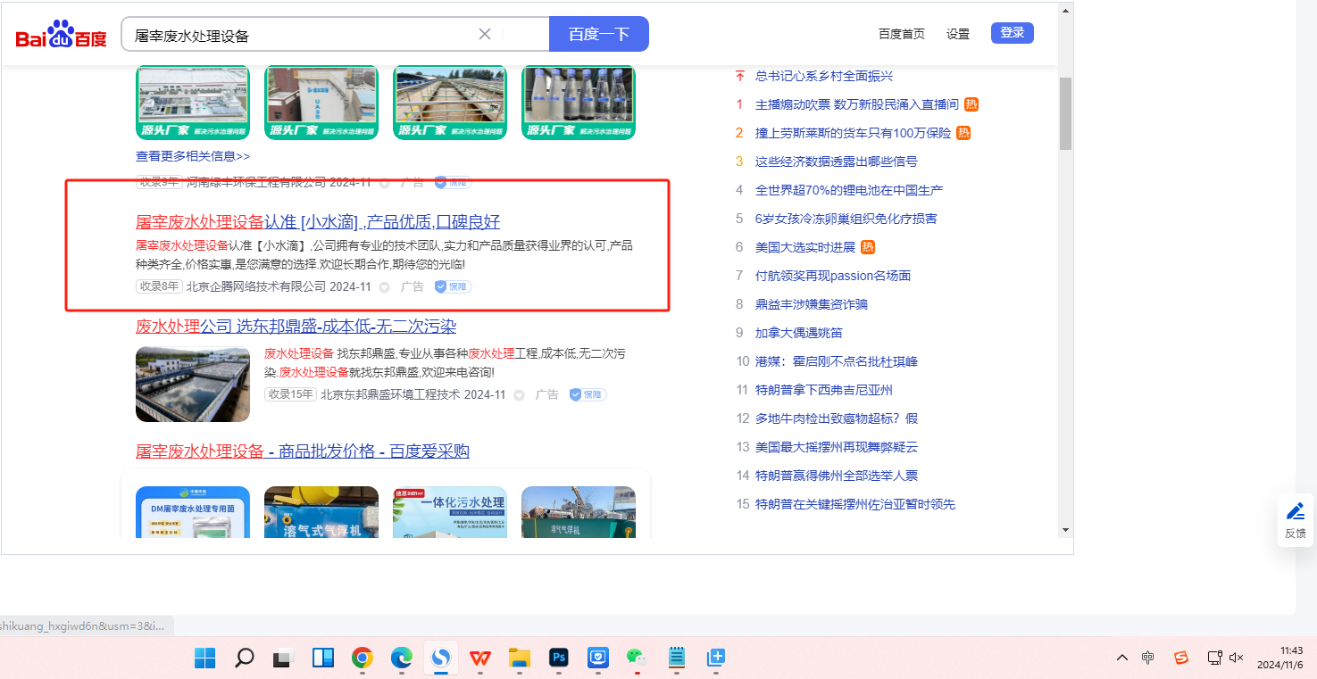Expand hidden system tray icons chevron
This screenshot has width=1317, height=679.
pyautogui.click(x=1122, y=658)
